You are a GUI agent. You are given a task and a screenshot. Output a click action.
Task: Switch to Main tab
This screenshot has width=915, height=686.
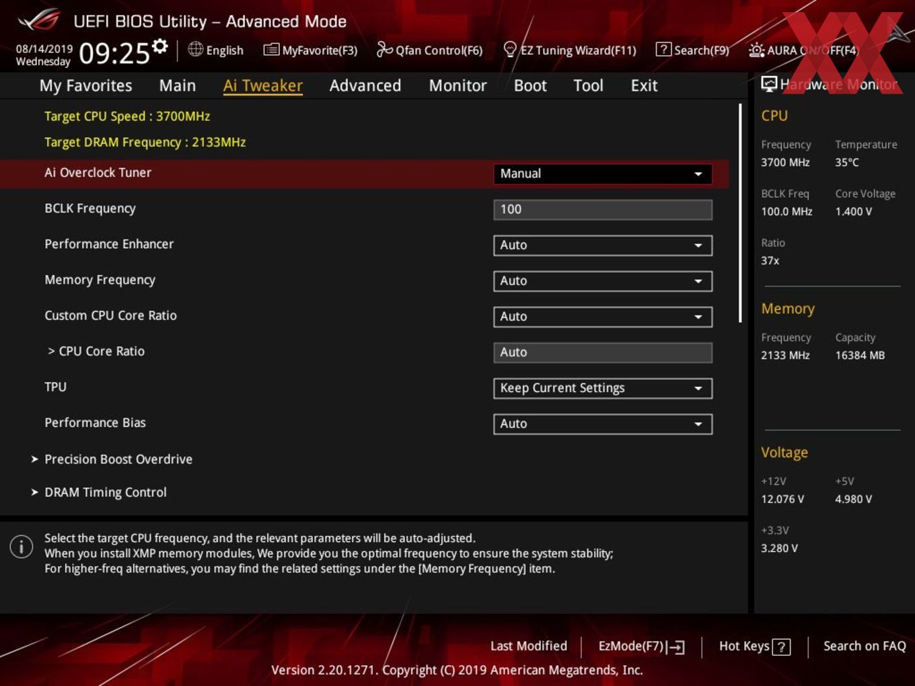178,85
